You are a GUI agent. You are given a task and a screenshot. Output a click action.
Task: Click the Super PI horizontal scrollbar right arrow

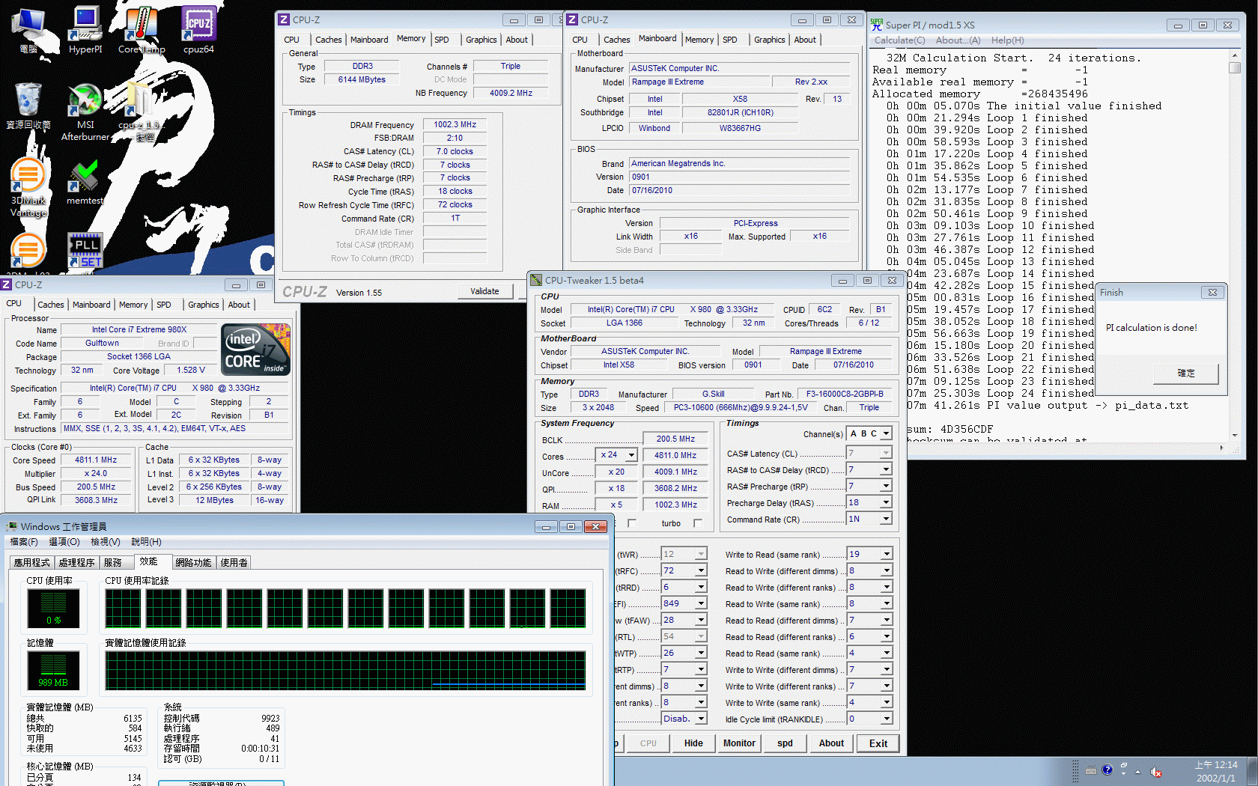1221,448
